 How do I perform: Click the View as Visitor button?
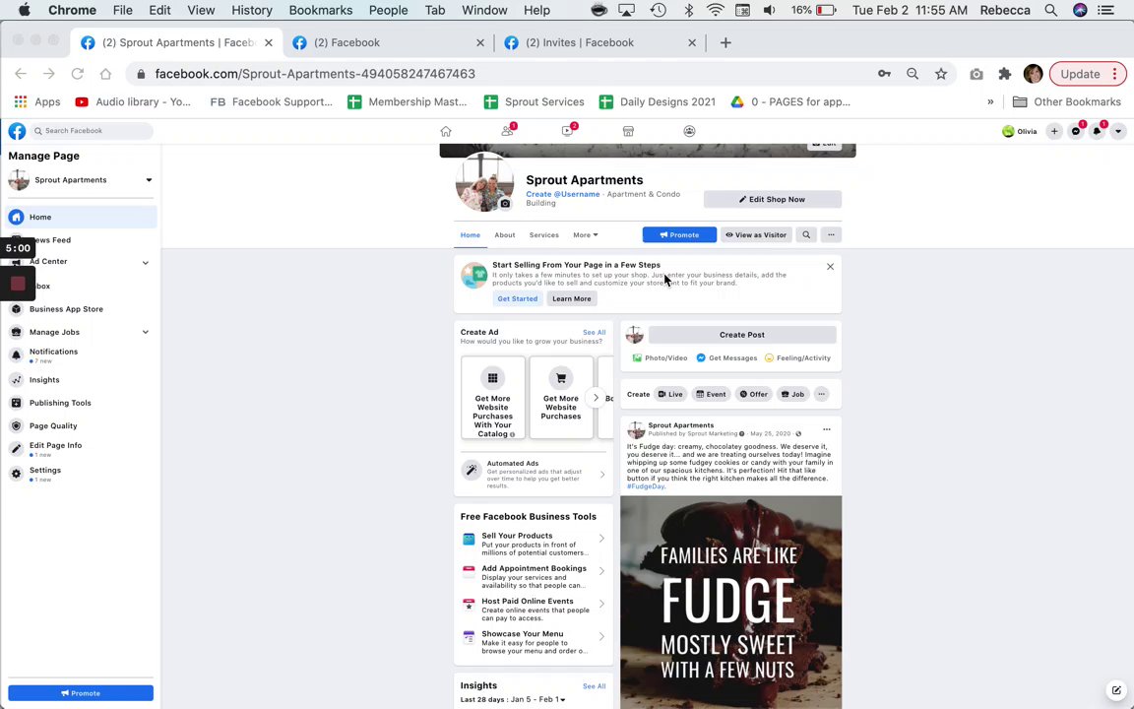pyautogui.click(x=756, y=235)
